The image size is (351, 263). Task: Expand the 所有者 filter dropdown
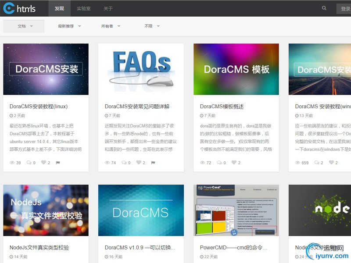click(111, 26)
